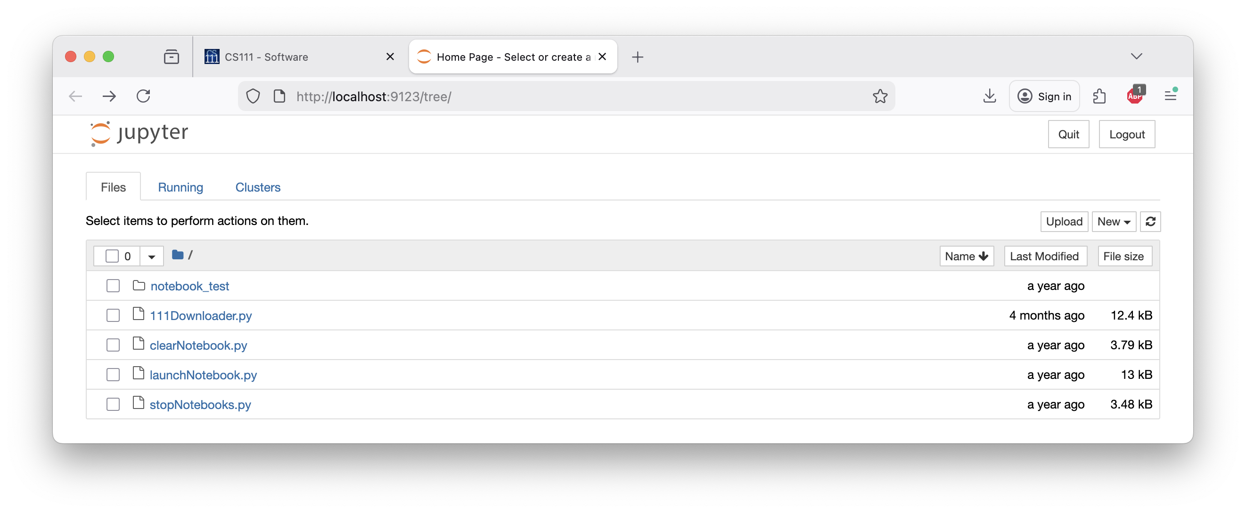Click the Jupyter logo
Viewport: 1246px width, 513px height.
click(139, 133)
